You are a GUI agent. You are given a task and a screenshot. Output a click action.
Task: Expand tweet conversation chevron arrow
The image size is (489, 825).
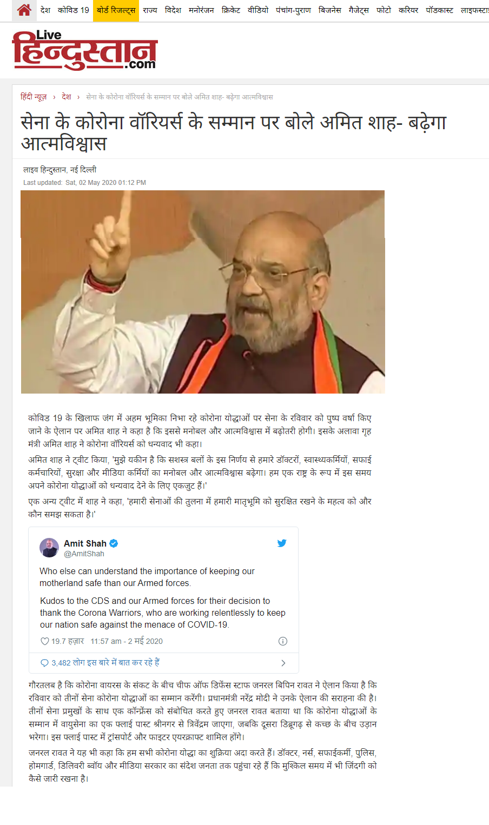coord(283,663)
